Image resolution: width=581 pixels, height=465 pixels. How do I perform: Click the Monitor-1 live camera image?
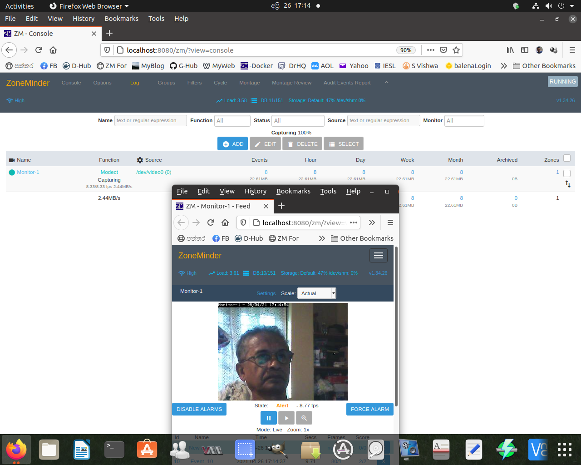pyautogui.click(x=283, y=351)
